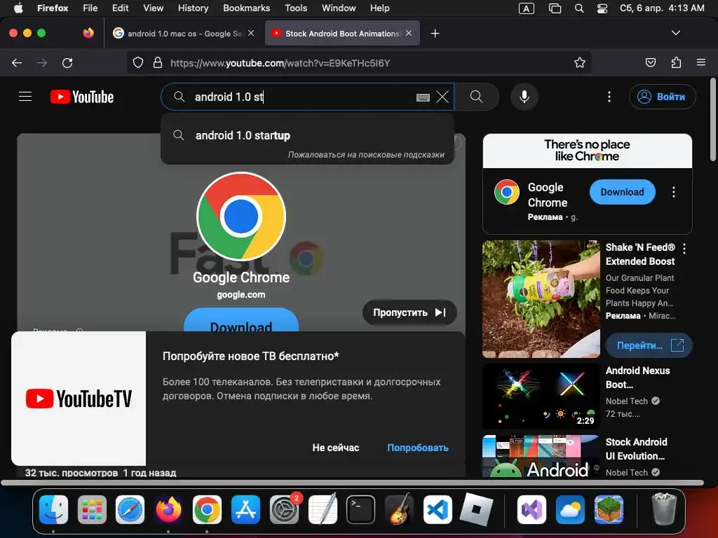Open the Nobel Tech channel under Android Nexus Boot
This screenshot has height=538, width=718.
626,401
